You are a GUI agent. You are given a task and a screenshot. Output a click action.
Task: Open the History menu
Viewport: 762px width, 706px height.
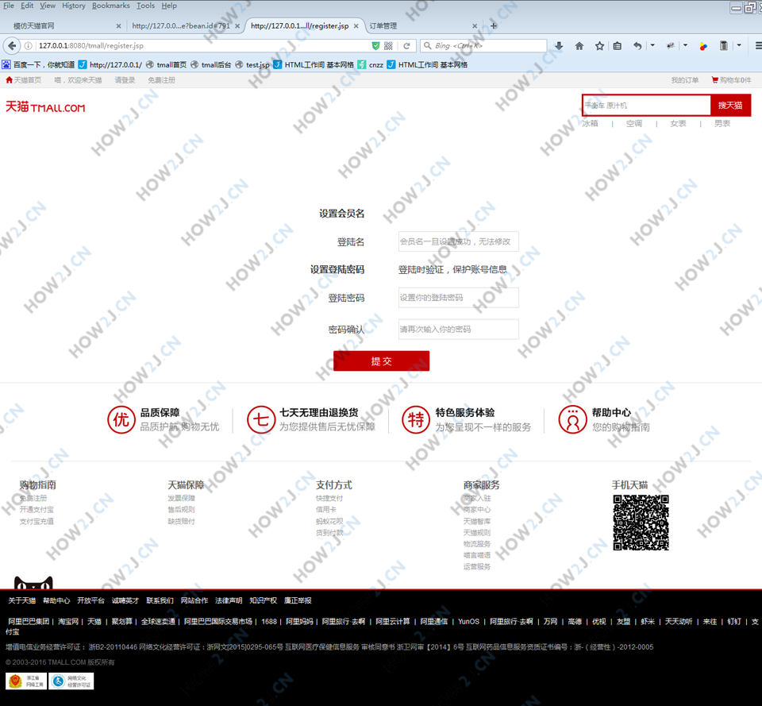pos(73,6)
